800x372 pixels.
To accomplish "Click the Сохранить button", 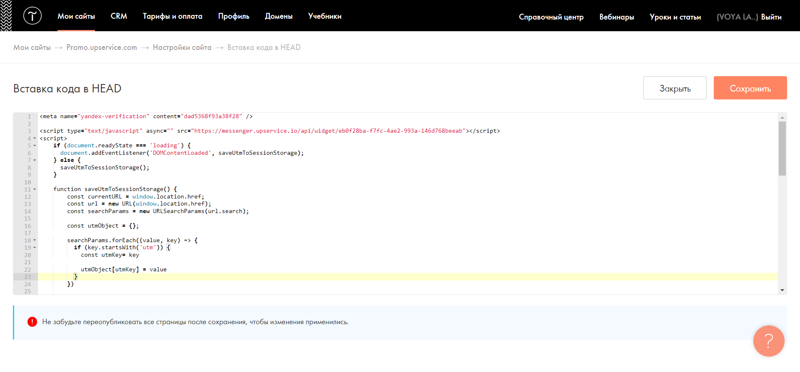I will pos(750,88).
